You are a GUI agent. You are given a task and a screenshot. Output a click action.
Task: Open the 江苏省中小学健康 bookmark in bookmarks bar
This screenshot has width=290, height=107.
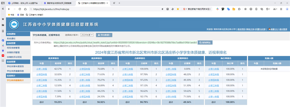tap(34, 15)
